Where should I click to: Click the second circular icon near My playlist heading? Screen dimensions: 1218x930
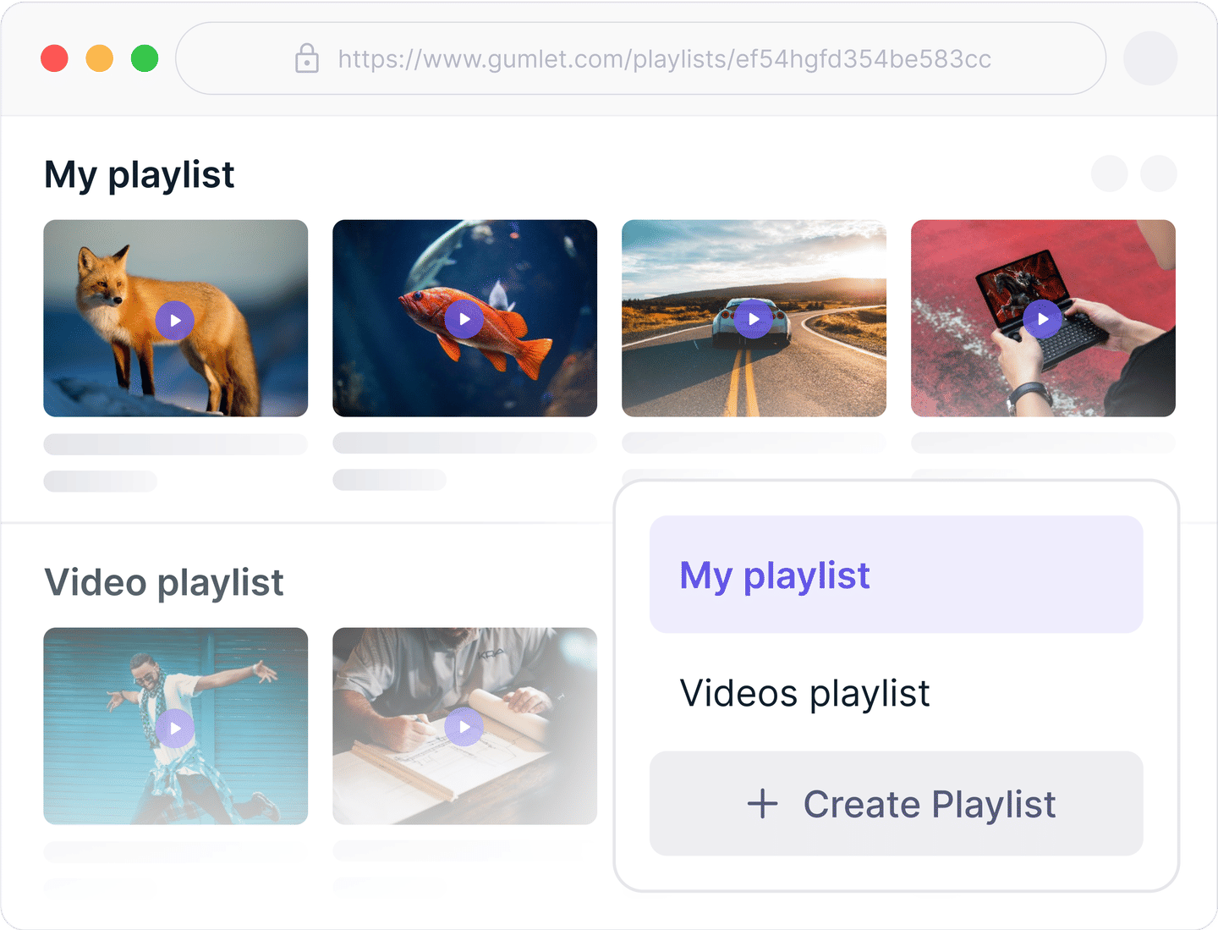pyautogui.click(x=1160, y=174)
